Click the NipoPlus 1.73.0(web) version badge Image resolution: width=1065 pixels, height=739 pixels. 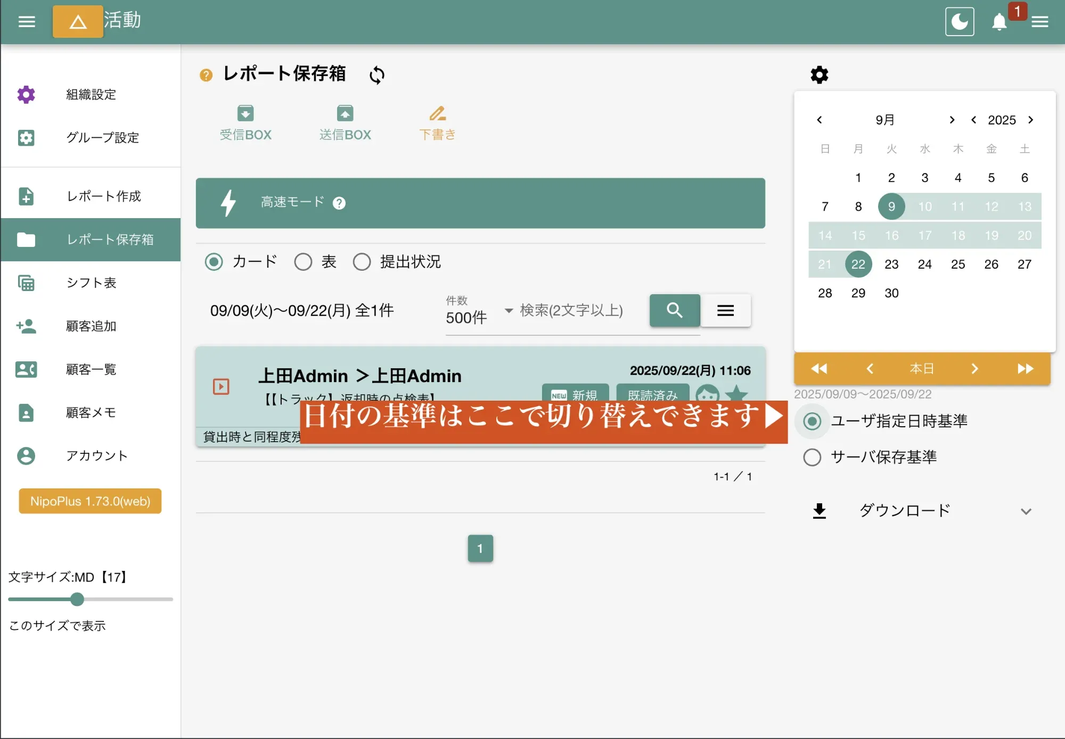coord(89,501)
